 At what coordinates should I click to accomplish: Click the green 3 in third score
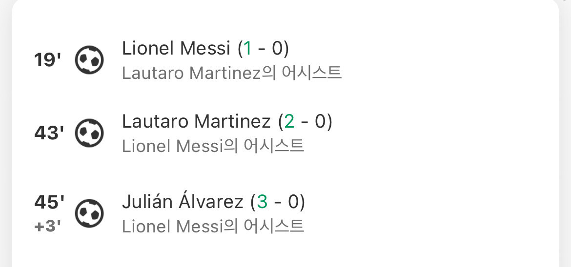pyautogui.click(x=262, y=202)
